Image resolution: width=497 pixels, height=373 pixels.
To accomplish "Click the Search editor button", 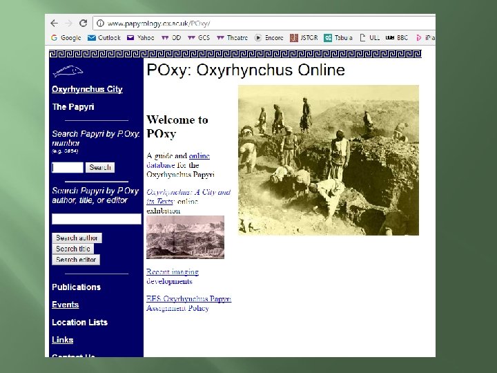I will click(76, 260).
